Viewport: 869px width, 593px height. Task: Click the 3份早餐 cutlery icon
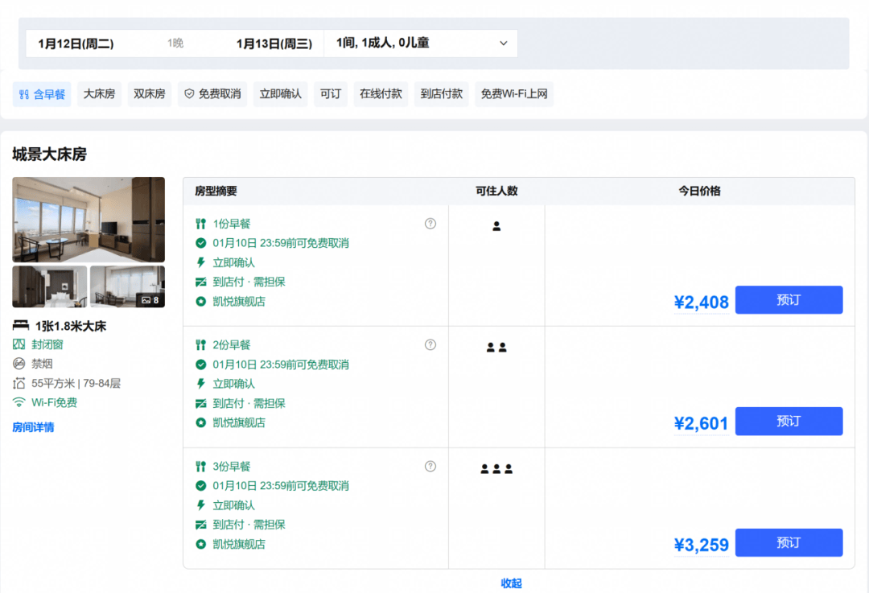pyautogui.click(x=200, y=467)
